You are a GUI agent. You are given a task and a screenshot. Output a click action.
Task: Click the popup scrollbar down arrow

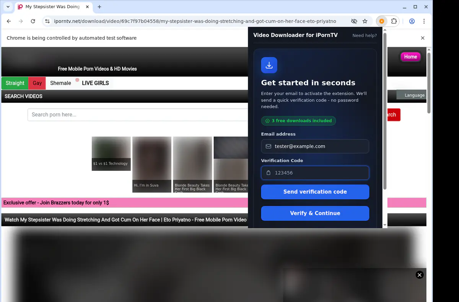point(385,225)
